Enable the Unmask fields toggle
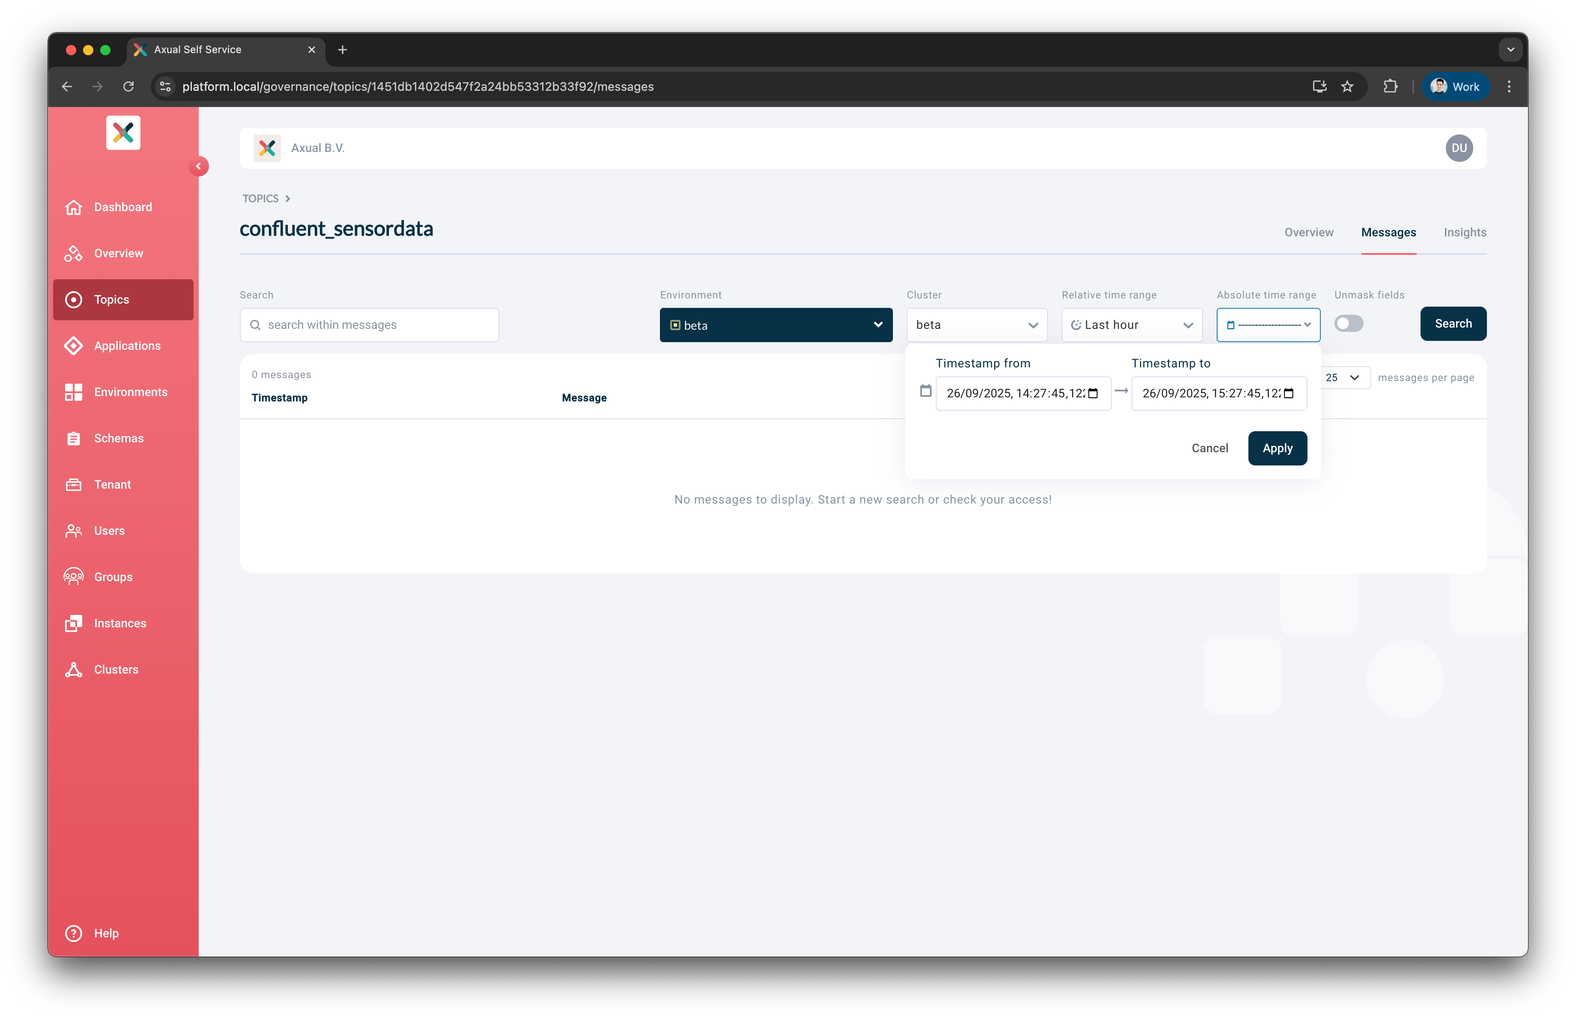The height and width of the screenshot is (1020, 1576). [1348, 324]
